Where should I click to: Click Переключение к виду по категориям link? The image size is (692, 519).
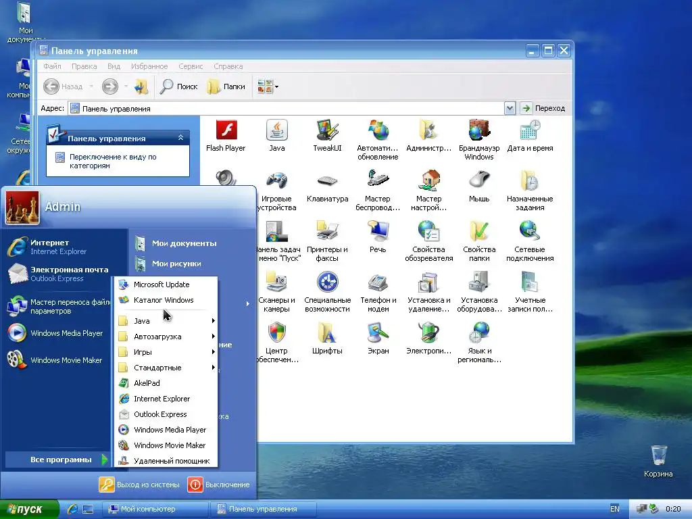(113, 161)
